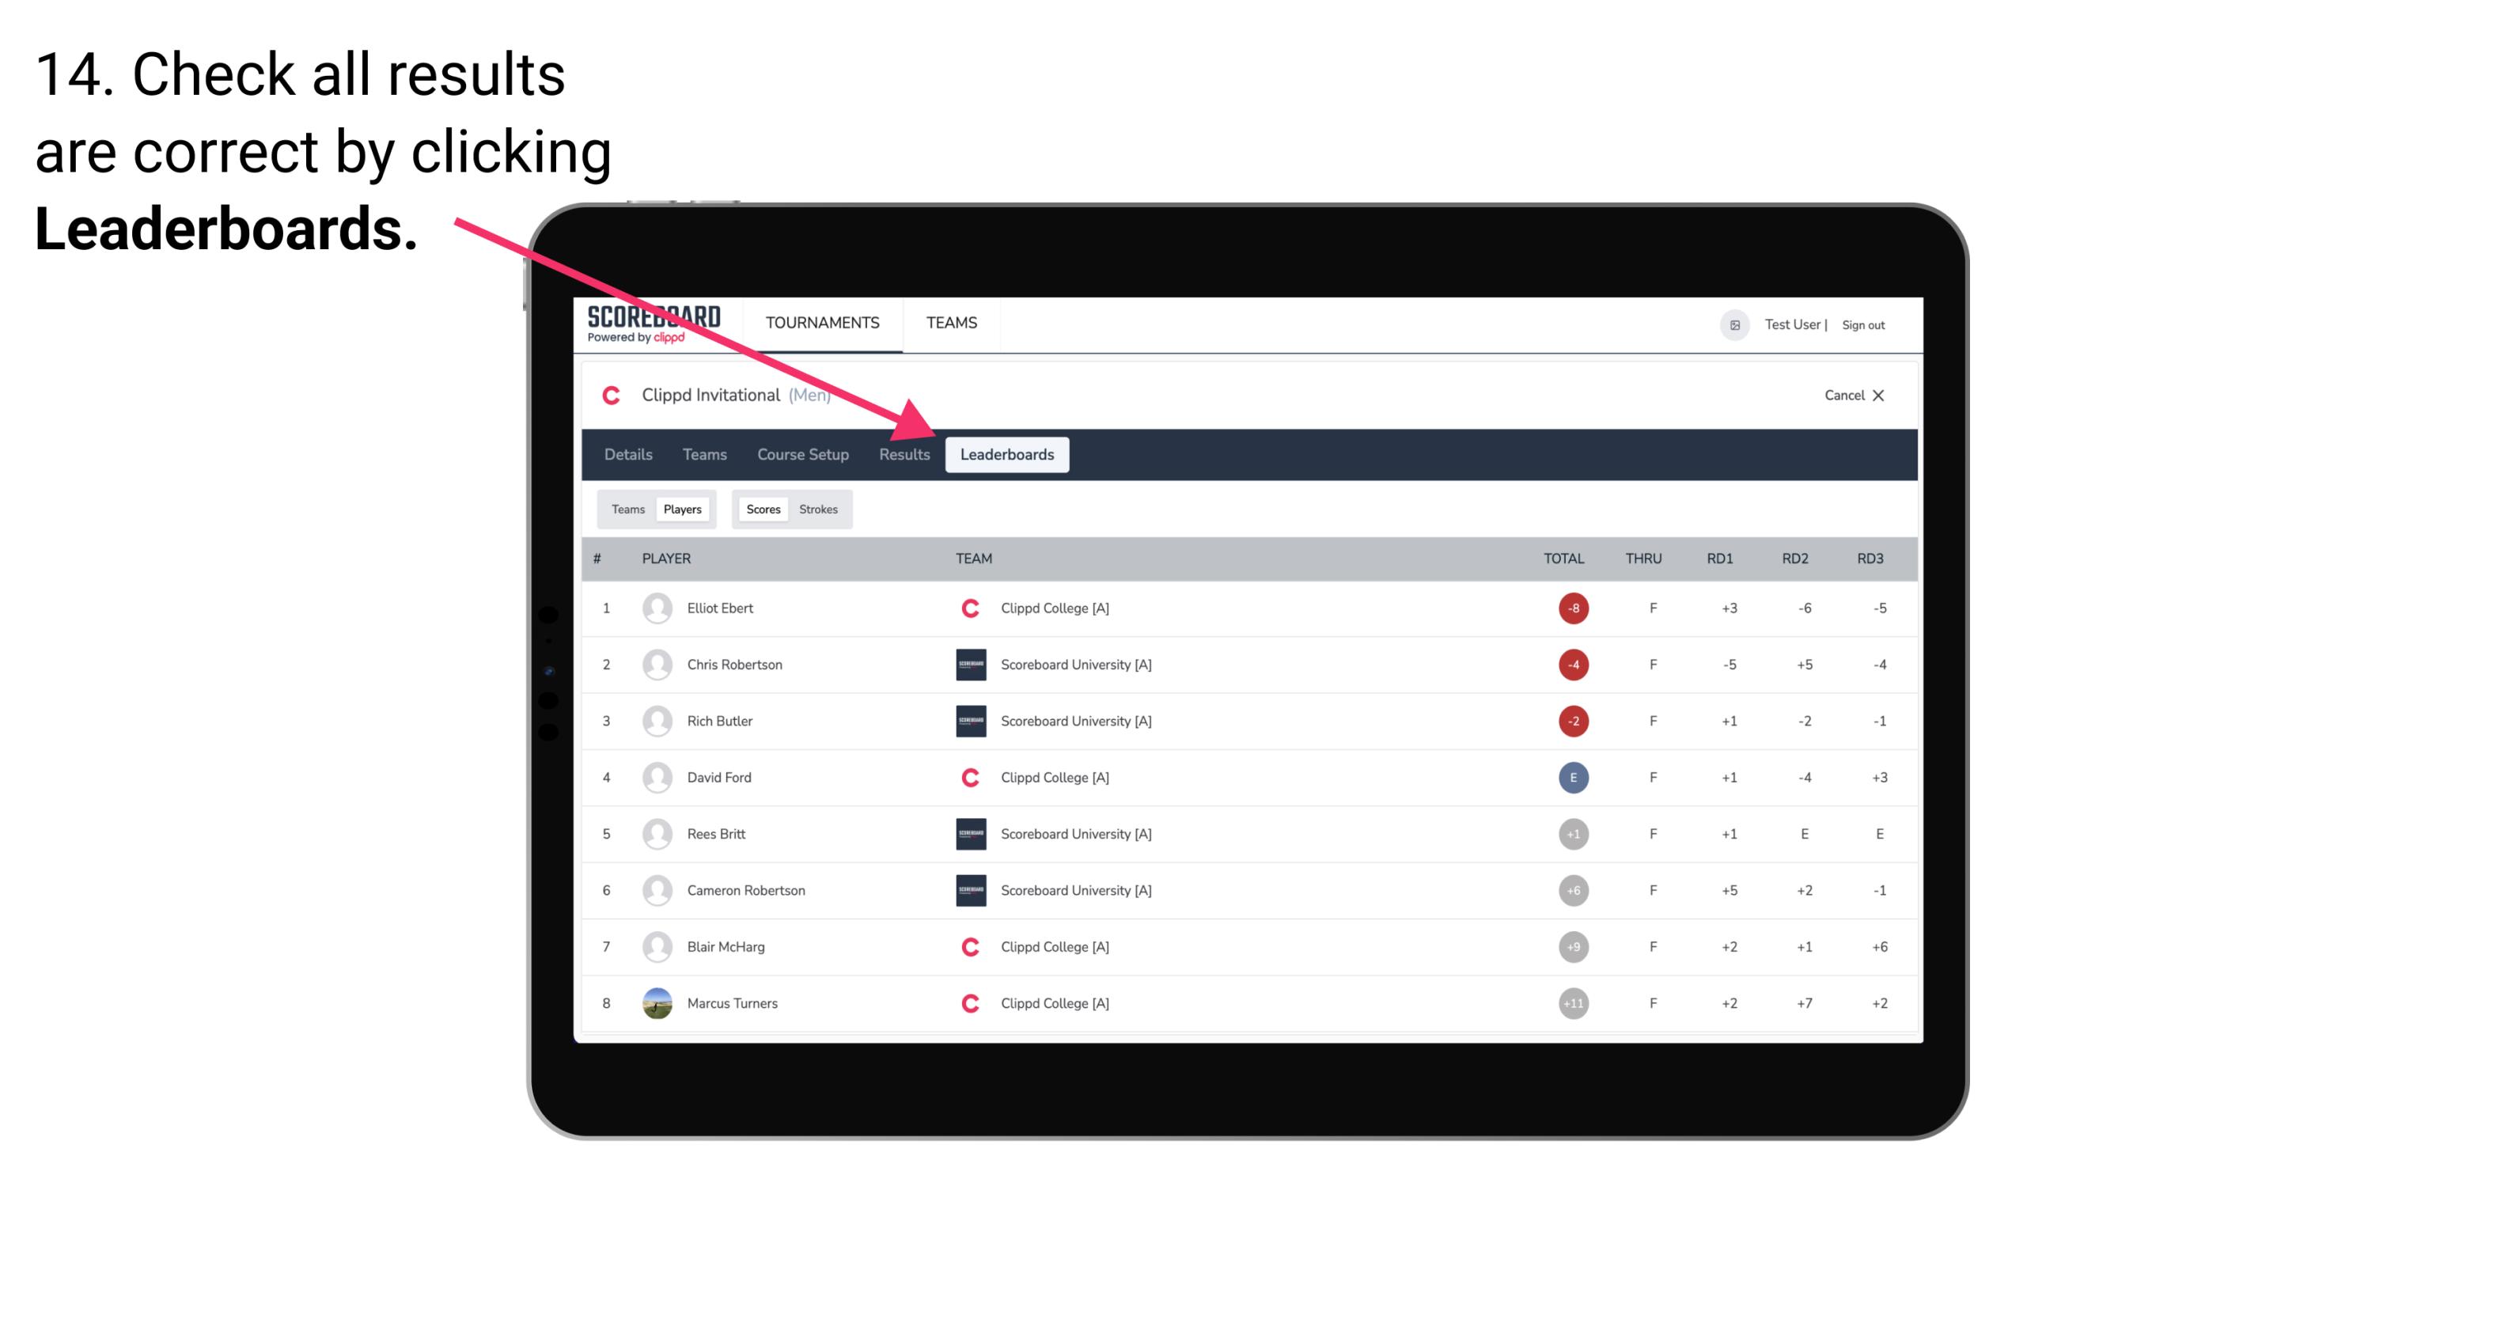Select the Leaderboards tab
The image size is (2493, 1341).
[1009, 456]
